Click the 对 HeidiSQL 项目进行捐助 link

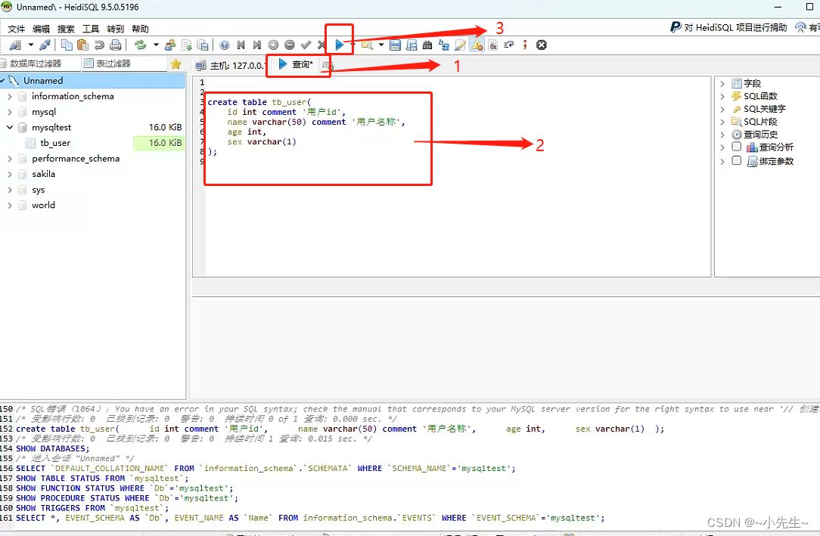(729, 27)
